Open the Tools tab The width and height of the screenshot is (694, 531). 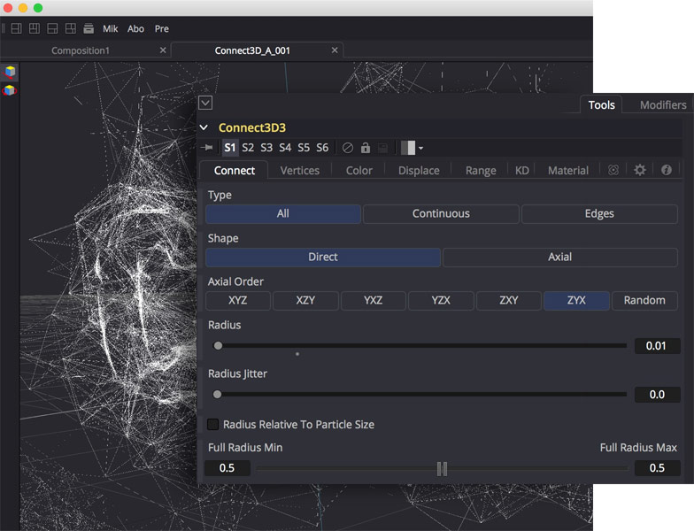coord(602,104)
